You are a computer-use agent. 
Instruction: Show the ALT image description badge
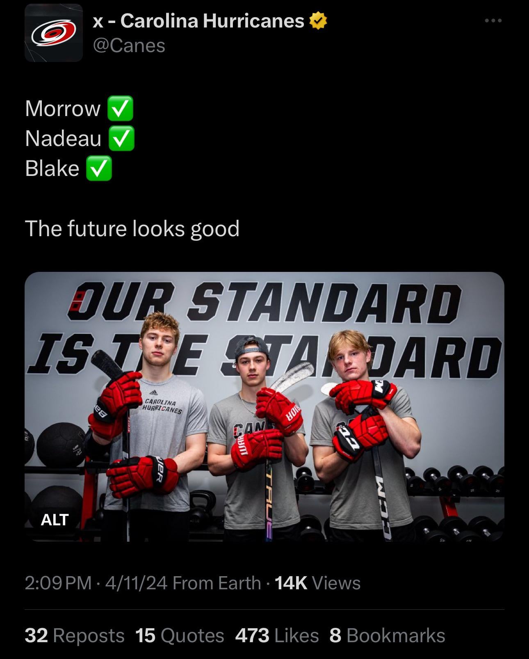(x=55, y=520)
